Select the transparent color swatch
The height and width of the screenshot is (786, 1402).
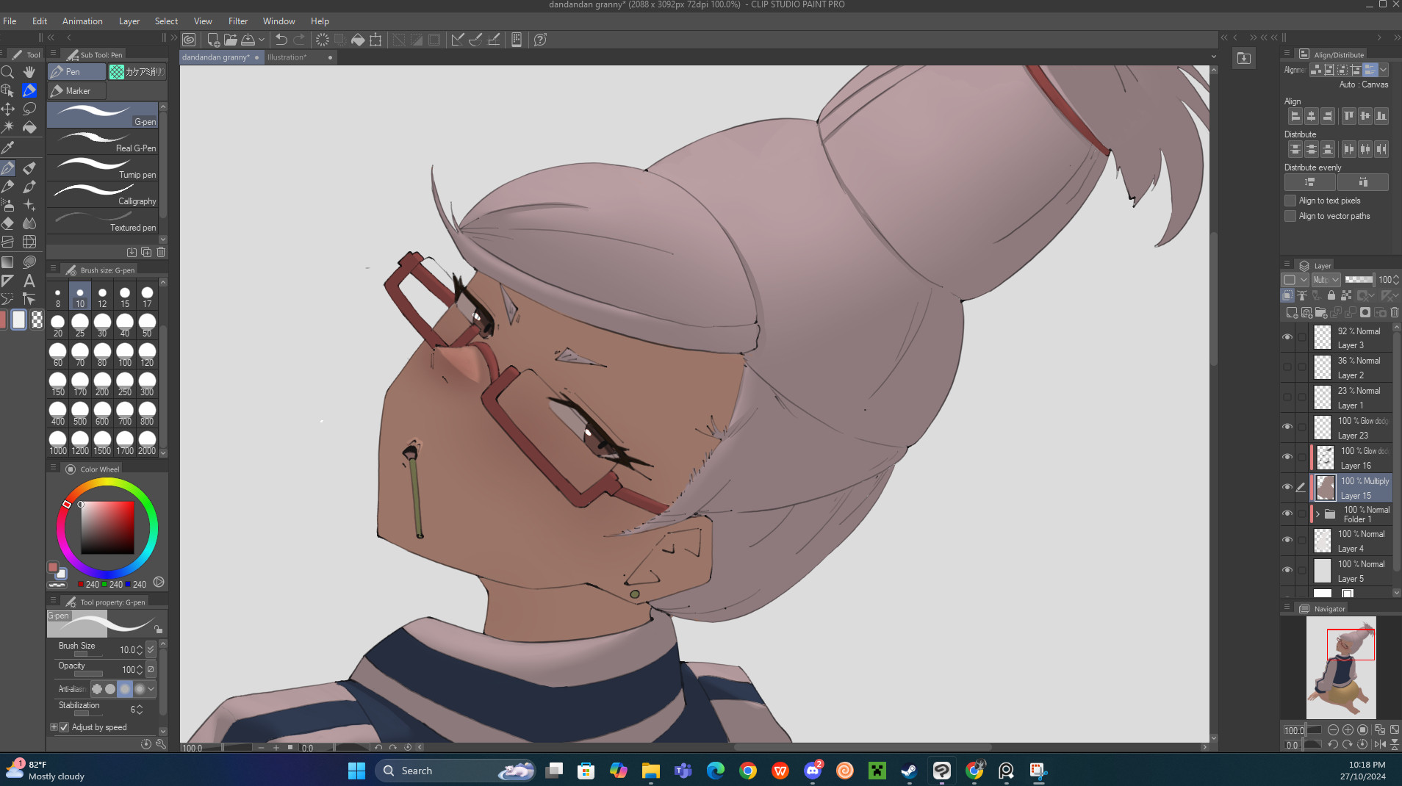click(37, 320)
